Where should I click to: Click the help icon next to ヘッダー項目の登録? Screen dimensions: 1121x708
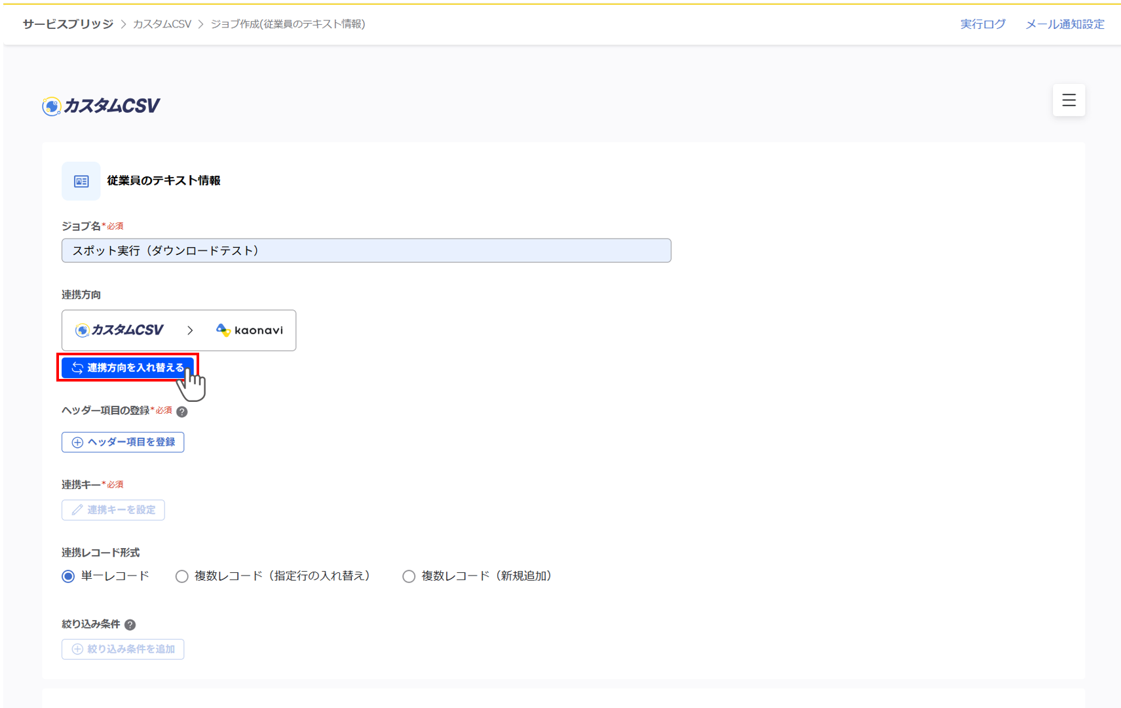(183, 412)
